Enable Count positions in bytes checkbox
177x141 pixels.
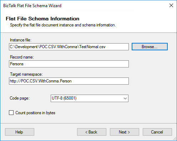[x=11, y=113]
